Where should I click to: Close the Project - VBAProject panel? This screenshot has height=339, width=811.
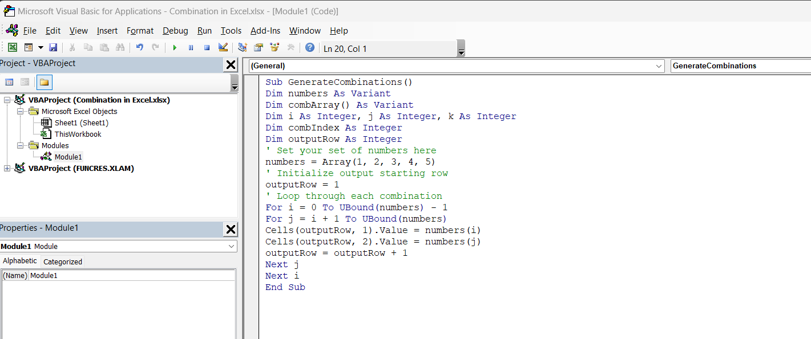tap(231, 65)
